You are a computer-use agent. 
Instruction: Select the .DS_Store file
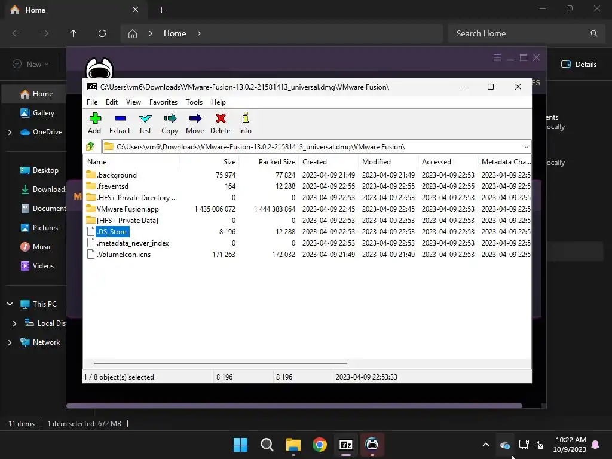pyautogui.click(x=112, y=231)
